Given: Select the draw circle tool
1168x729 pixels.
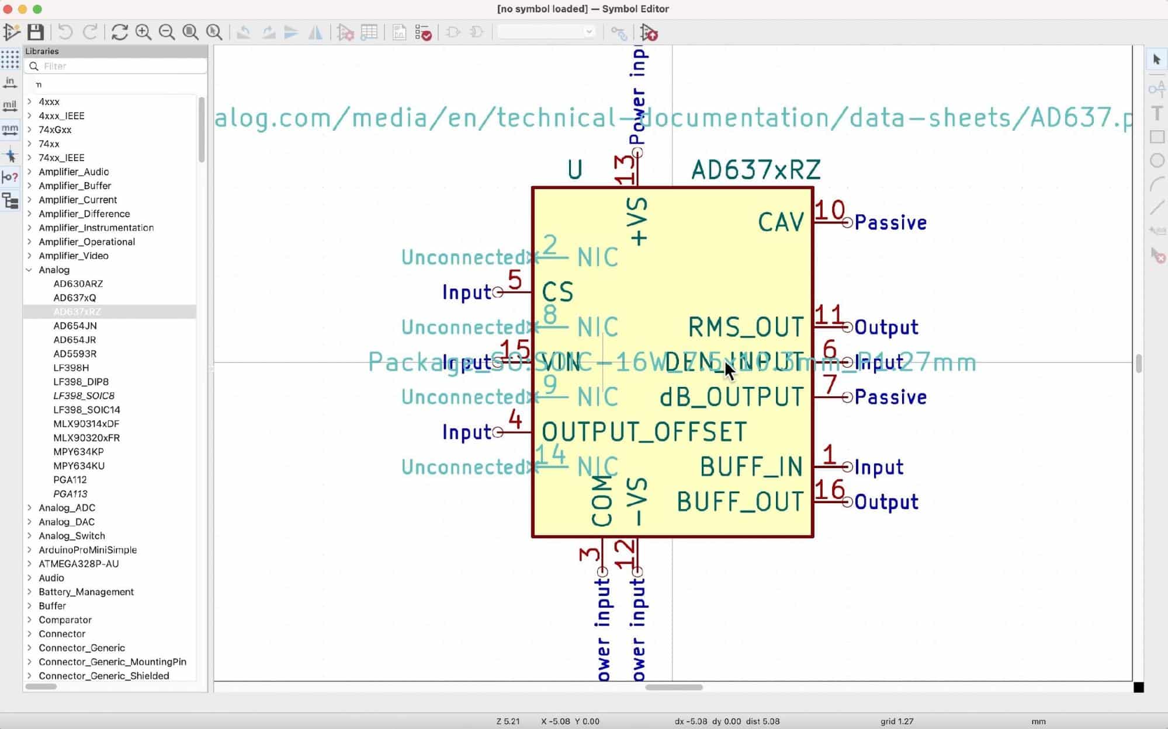Looking at the screenshot, I should [x=1157, y=161].
